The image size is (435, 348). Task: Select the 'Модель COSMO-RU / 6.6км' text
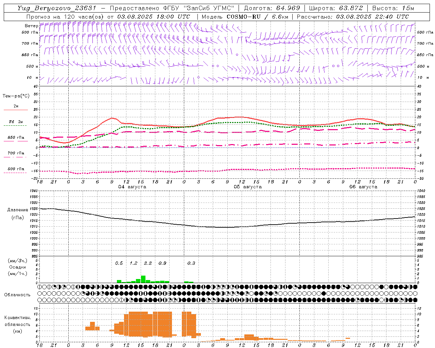tap(245, 17)
